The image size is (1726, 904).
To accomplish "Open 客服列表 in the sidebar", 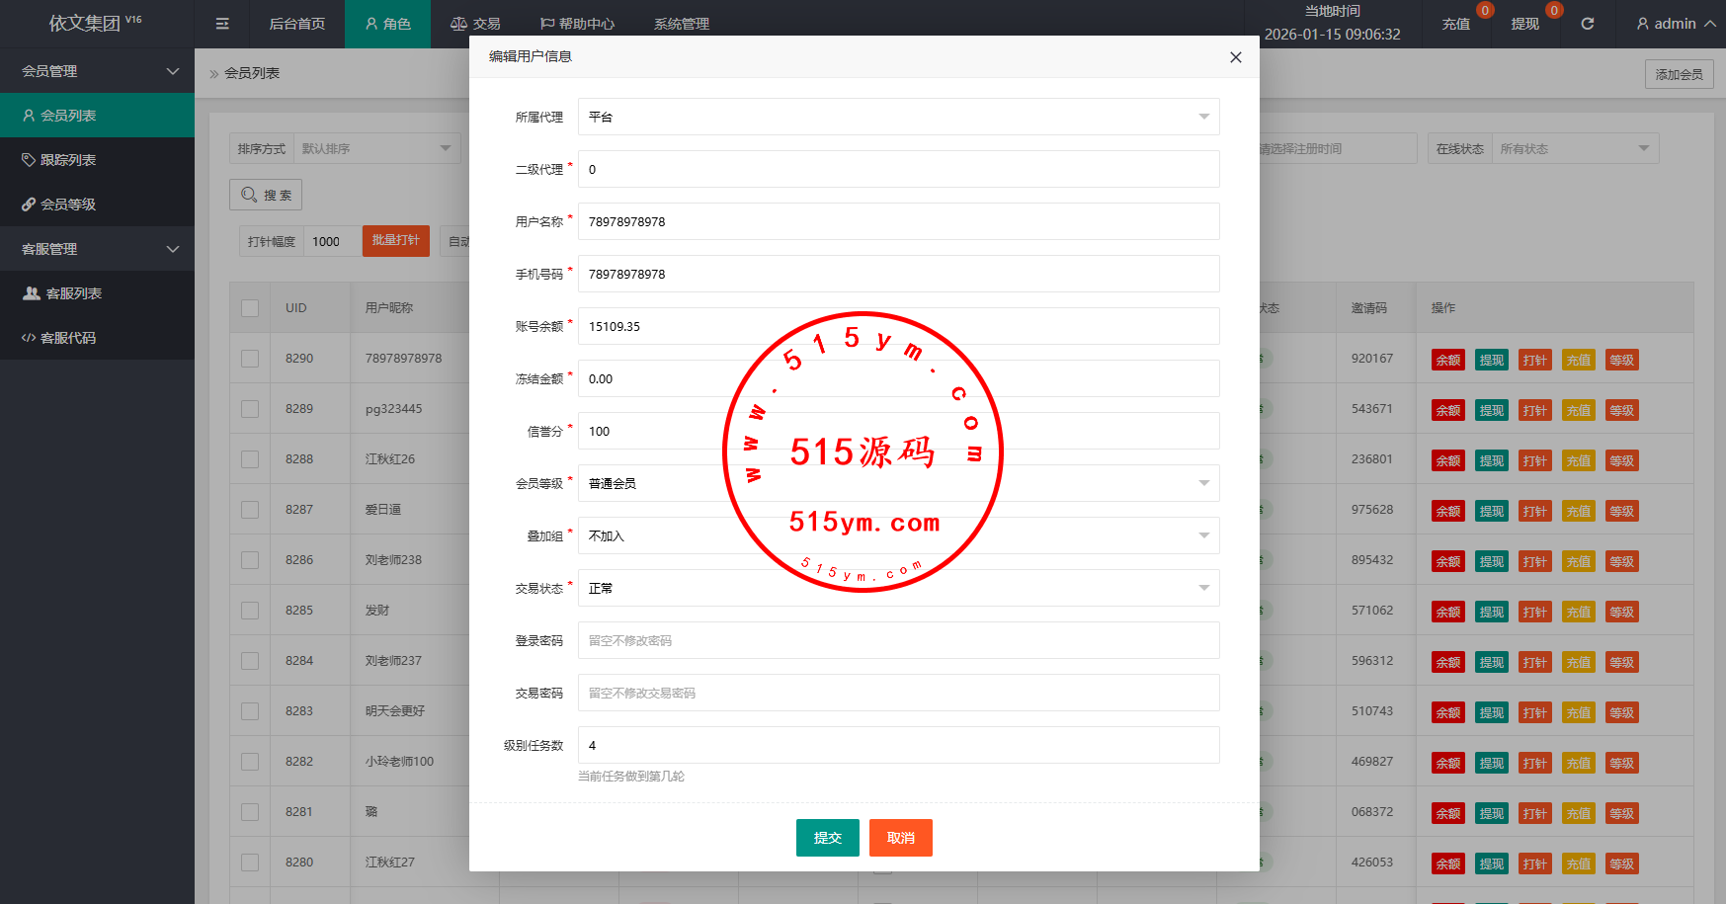I will [73, 293].
